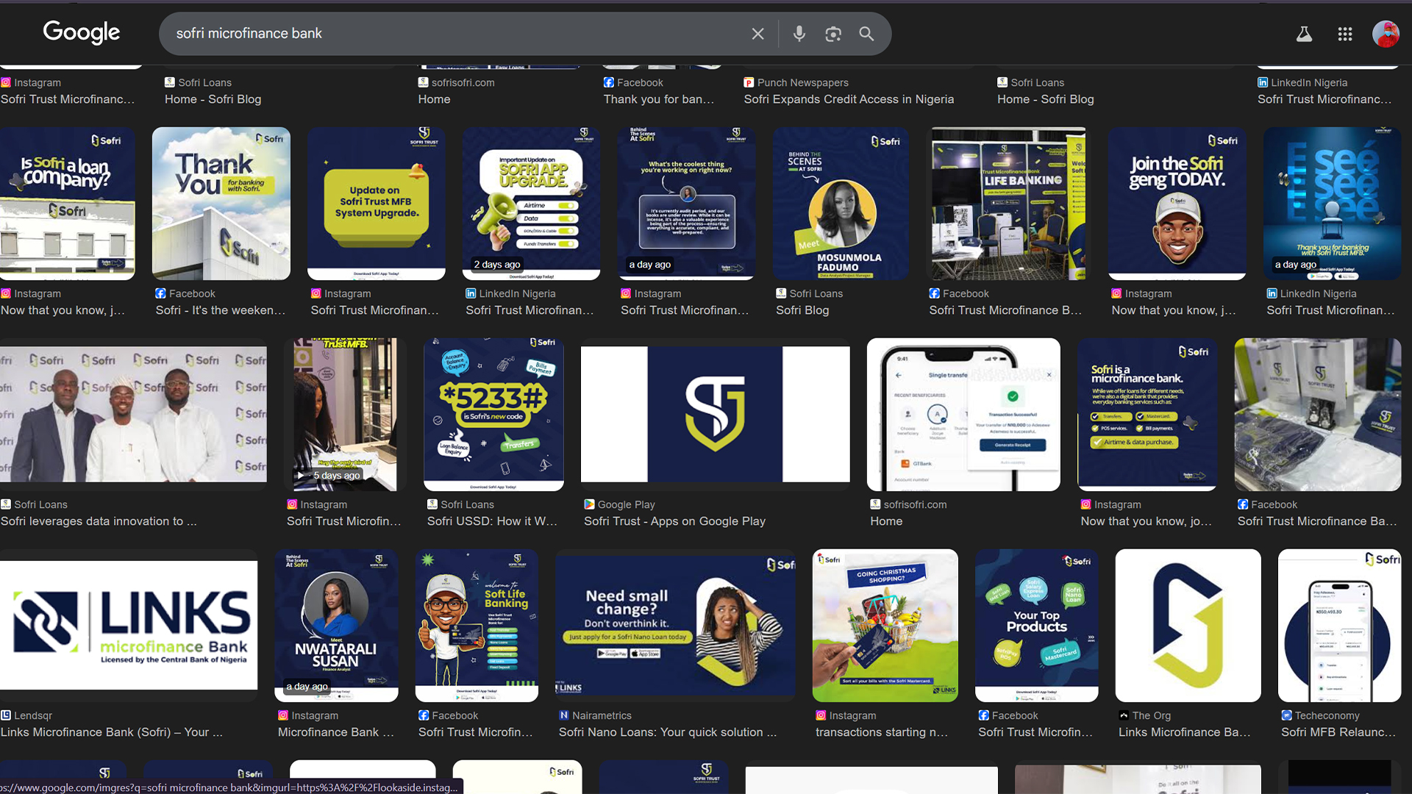Click the magnifier search button
Image resolution: width=1412 pixels, height=794 pixels.
tap(866, 34)
